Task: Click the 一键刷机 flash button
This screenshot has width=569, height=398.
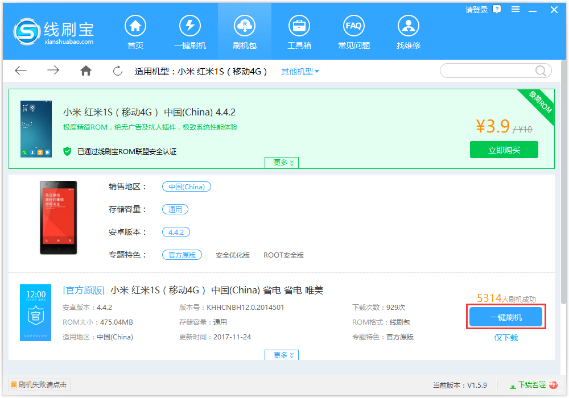Action: [x=506, y=317]
